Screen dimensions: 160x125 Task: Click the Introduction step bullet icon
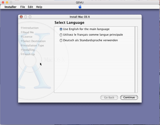[x=22, y=28]
